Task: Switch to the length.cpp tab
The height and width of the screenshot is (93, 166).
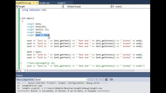Action: [x=44, y=3]
